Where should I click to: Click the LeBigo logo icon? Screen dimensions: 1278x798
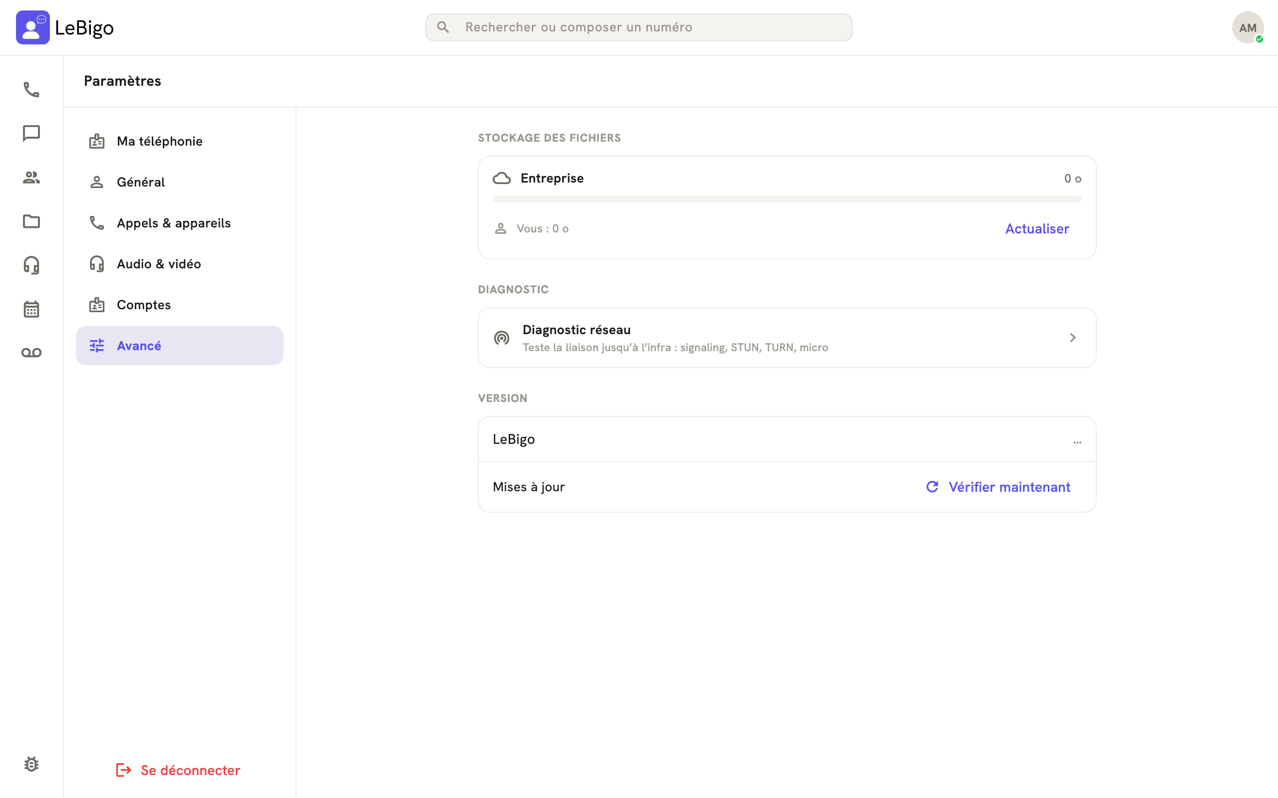click(x=33, y=27)
